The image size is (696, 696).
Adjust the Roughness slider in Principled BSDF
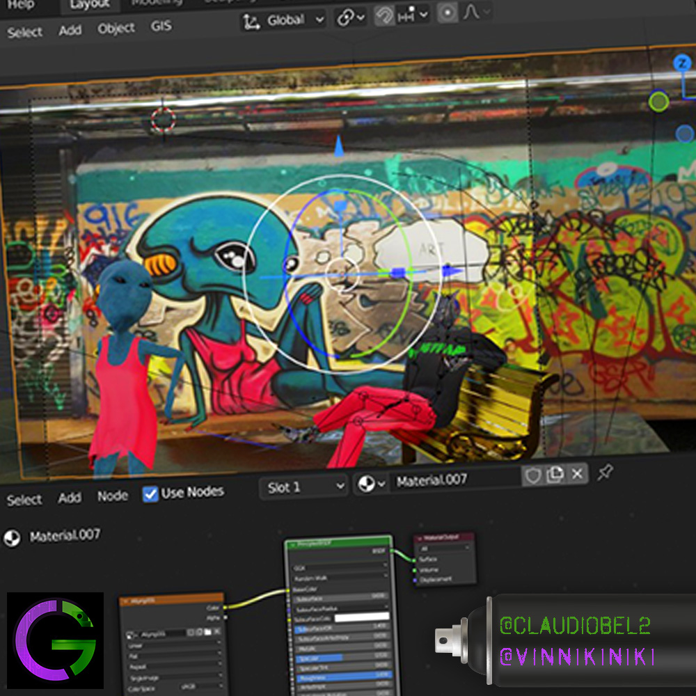click(343, 677)
